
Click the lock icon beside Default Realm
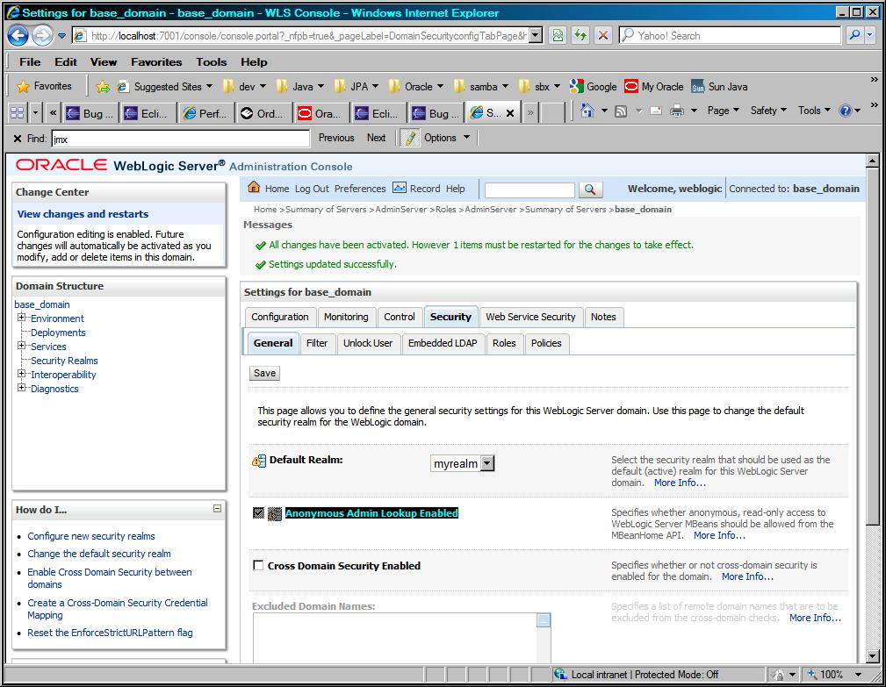tap(259, 461)
